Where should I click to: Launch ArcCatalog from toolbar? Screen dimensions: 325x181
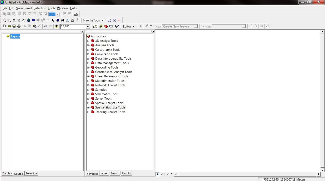click(101, 26)
